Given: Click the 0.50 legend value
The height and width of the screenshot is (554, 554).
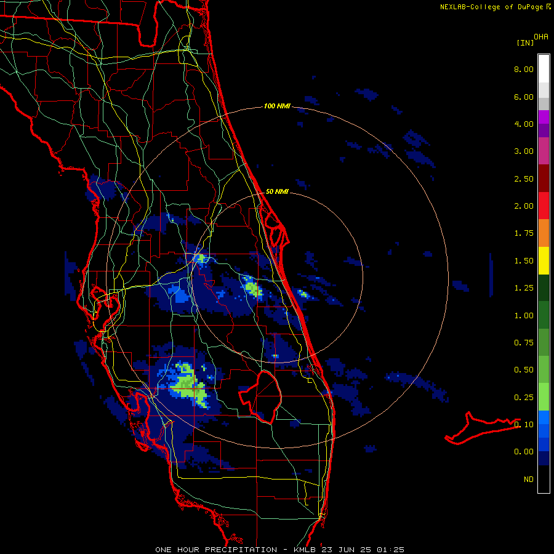Looking at the screenshot, I should pyautogui.click(x=524, y=370).
